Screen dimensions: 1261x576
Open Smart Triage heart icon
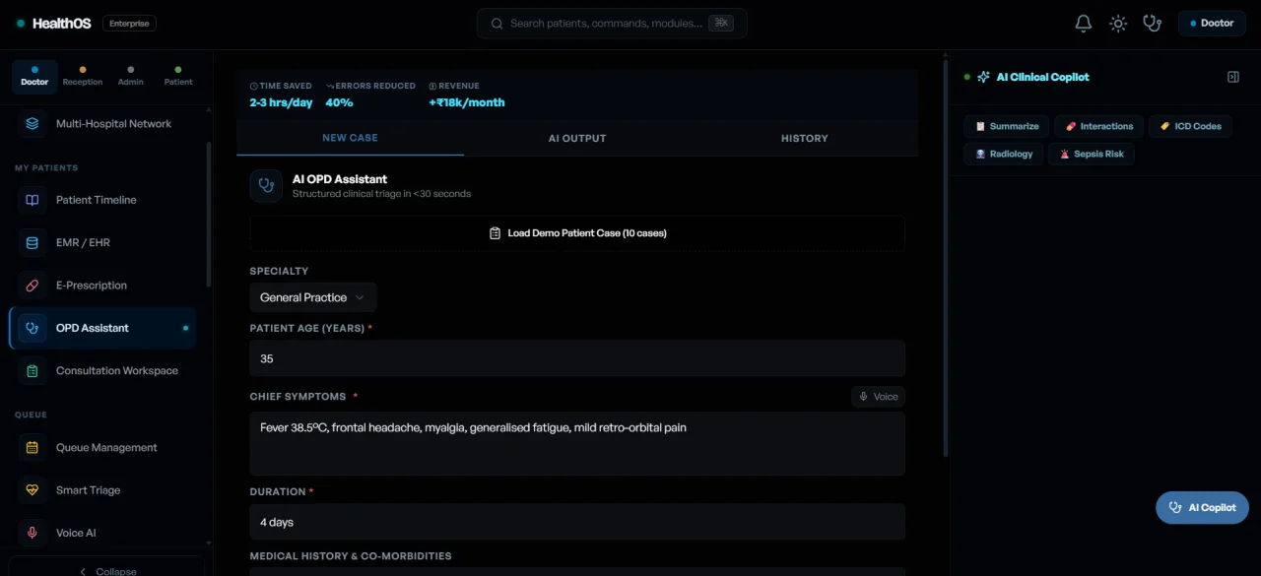33,490
